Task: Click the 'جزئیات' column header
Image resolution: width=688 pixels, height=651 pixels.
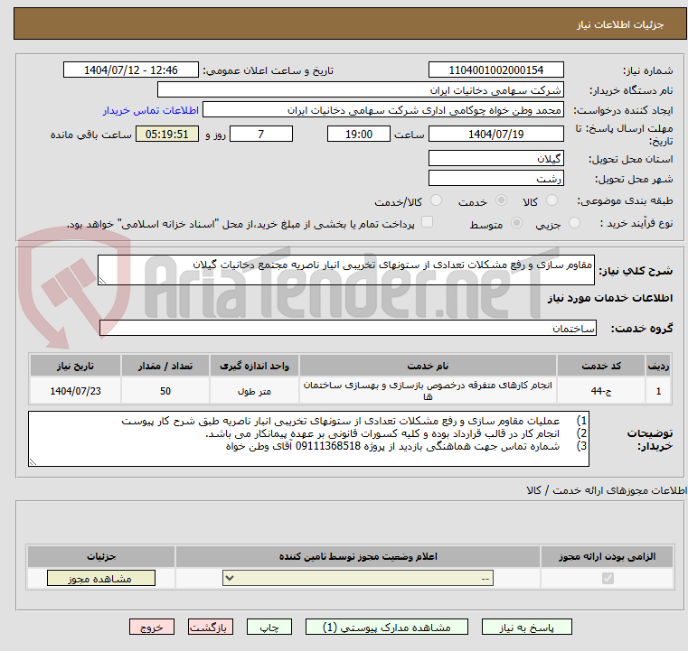Action: click(101, 556)
